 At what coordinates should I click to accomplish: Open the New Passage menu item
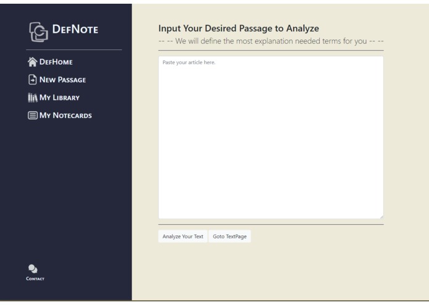63,80
